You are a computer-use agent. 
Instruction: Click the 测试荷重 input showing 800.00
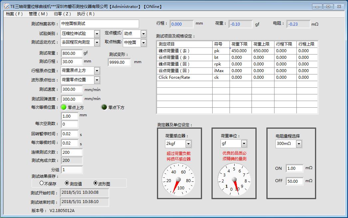point(72,53)
